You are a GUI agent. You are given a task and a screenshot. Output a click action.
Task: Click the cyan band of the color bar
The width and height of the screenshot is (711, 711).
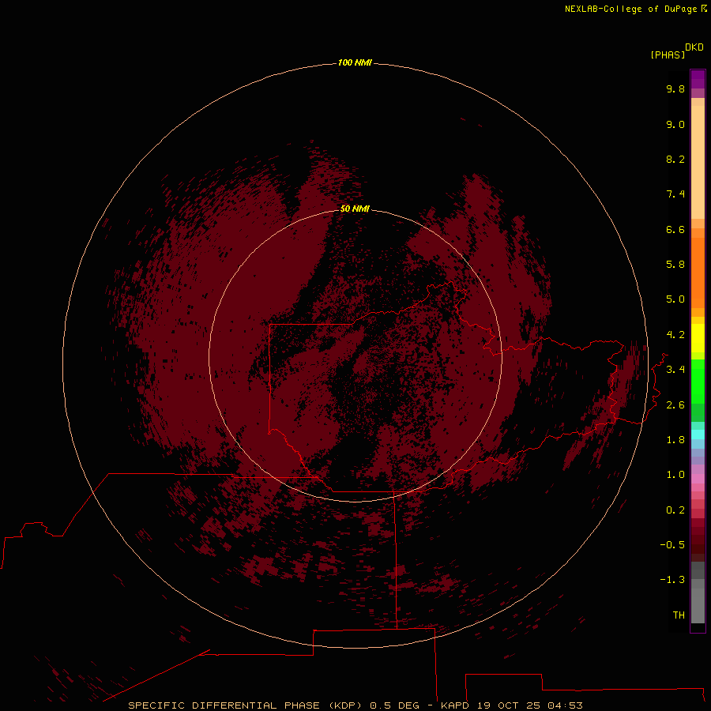(698, 434)
